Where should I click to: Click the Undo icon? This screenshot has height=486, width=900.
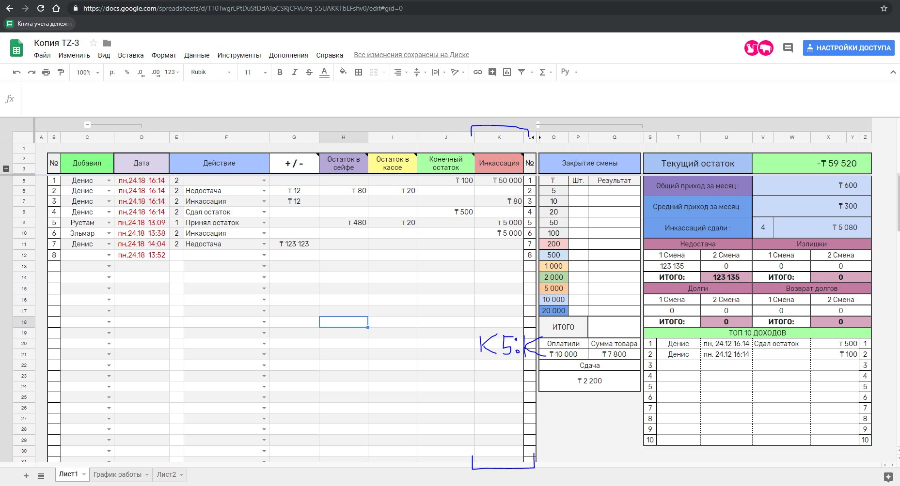[17, 72]
